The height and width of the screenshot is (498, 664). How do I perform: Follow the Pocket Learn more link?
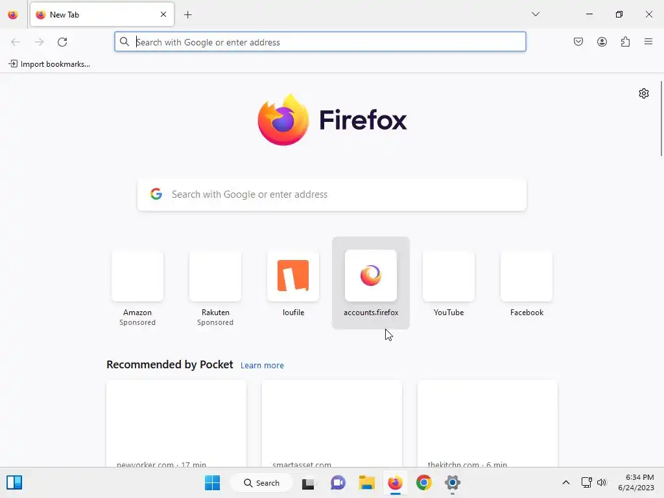point(262,366)
